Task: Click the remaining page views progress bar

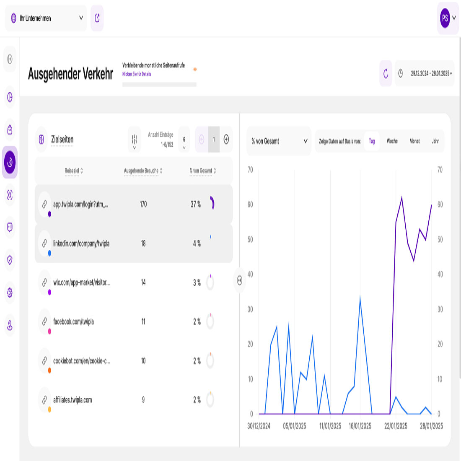Action: tap(159, 85)
